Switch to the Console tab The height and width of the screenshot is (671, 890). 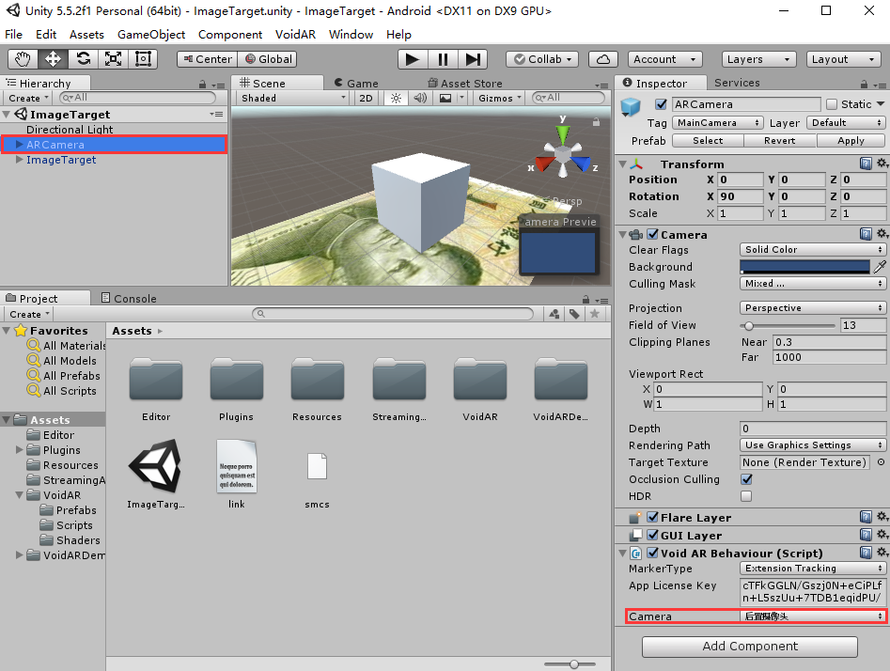128,299
